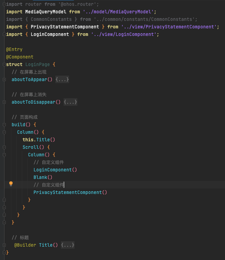The width and height of the screenshot is (225, 260).
Task: Click the Scroll() component call
Action: [x=33, y=147]
